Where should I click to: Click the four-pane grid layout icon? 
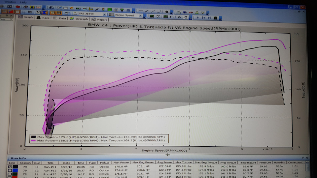[x=59, y=13]
